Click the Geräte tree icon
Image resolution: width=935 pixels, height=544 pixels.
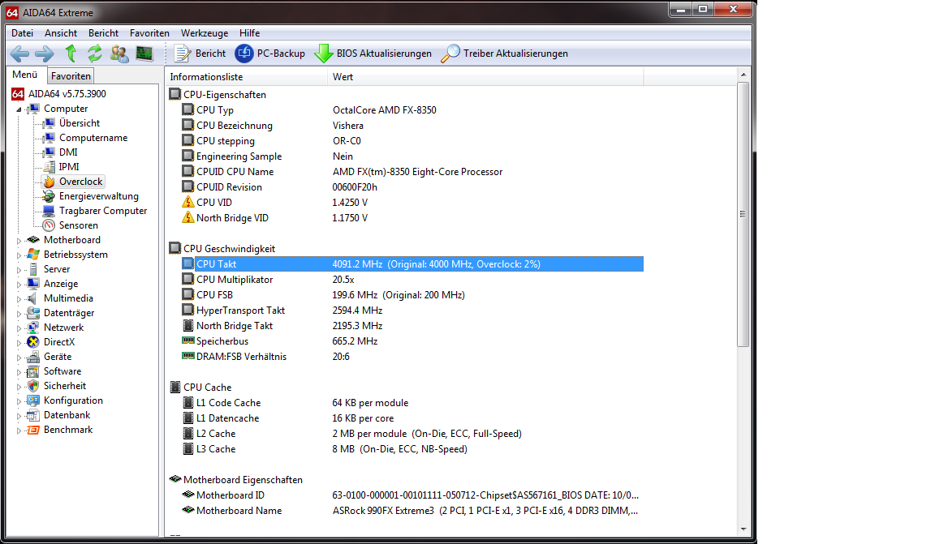tap(33, 357)
